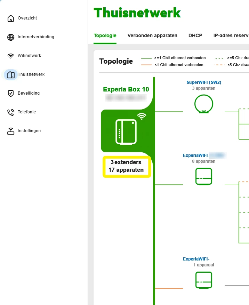Open the DHCP tab

click(x=195, y=35)
